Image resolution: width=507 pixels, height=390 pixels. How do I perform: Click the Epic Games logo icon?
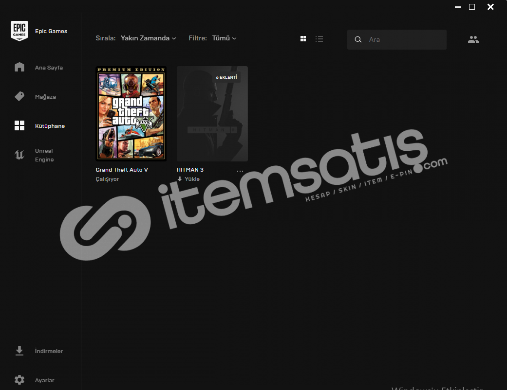(x=19, y=31)
